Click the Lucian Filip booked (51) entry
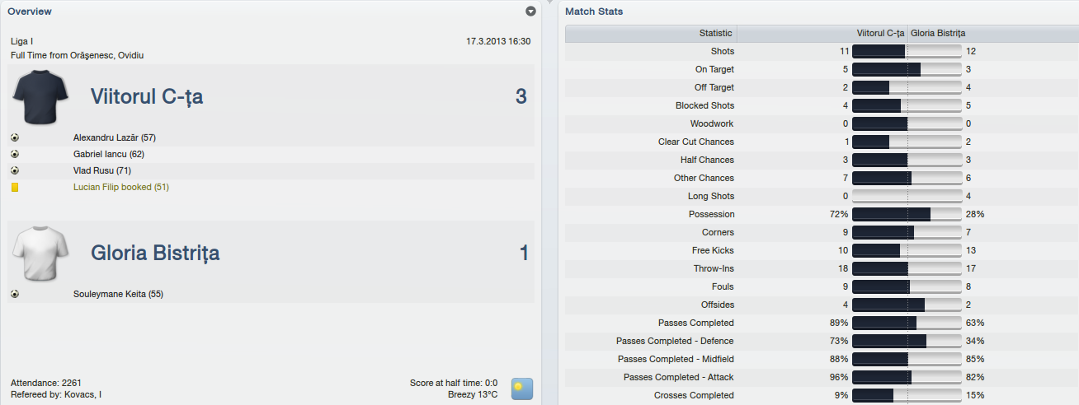This screenshot has height=405, width=1079. coord(121,187)
